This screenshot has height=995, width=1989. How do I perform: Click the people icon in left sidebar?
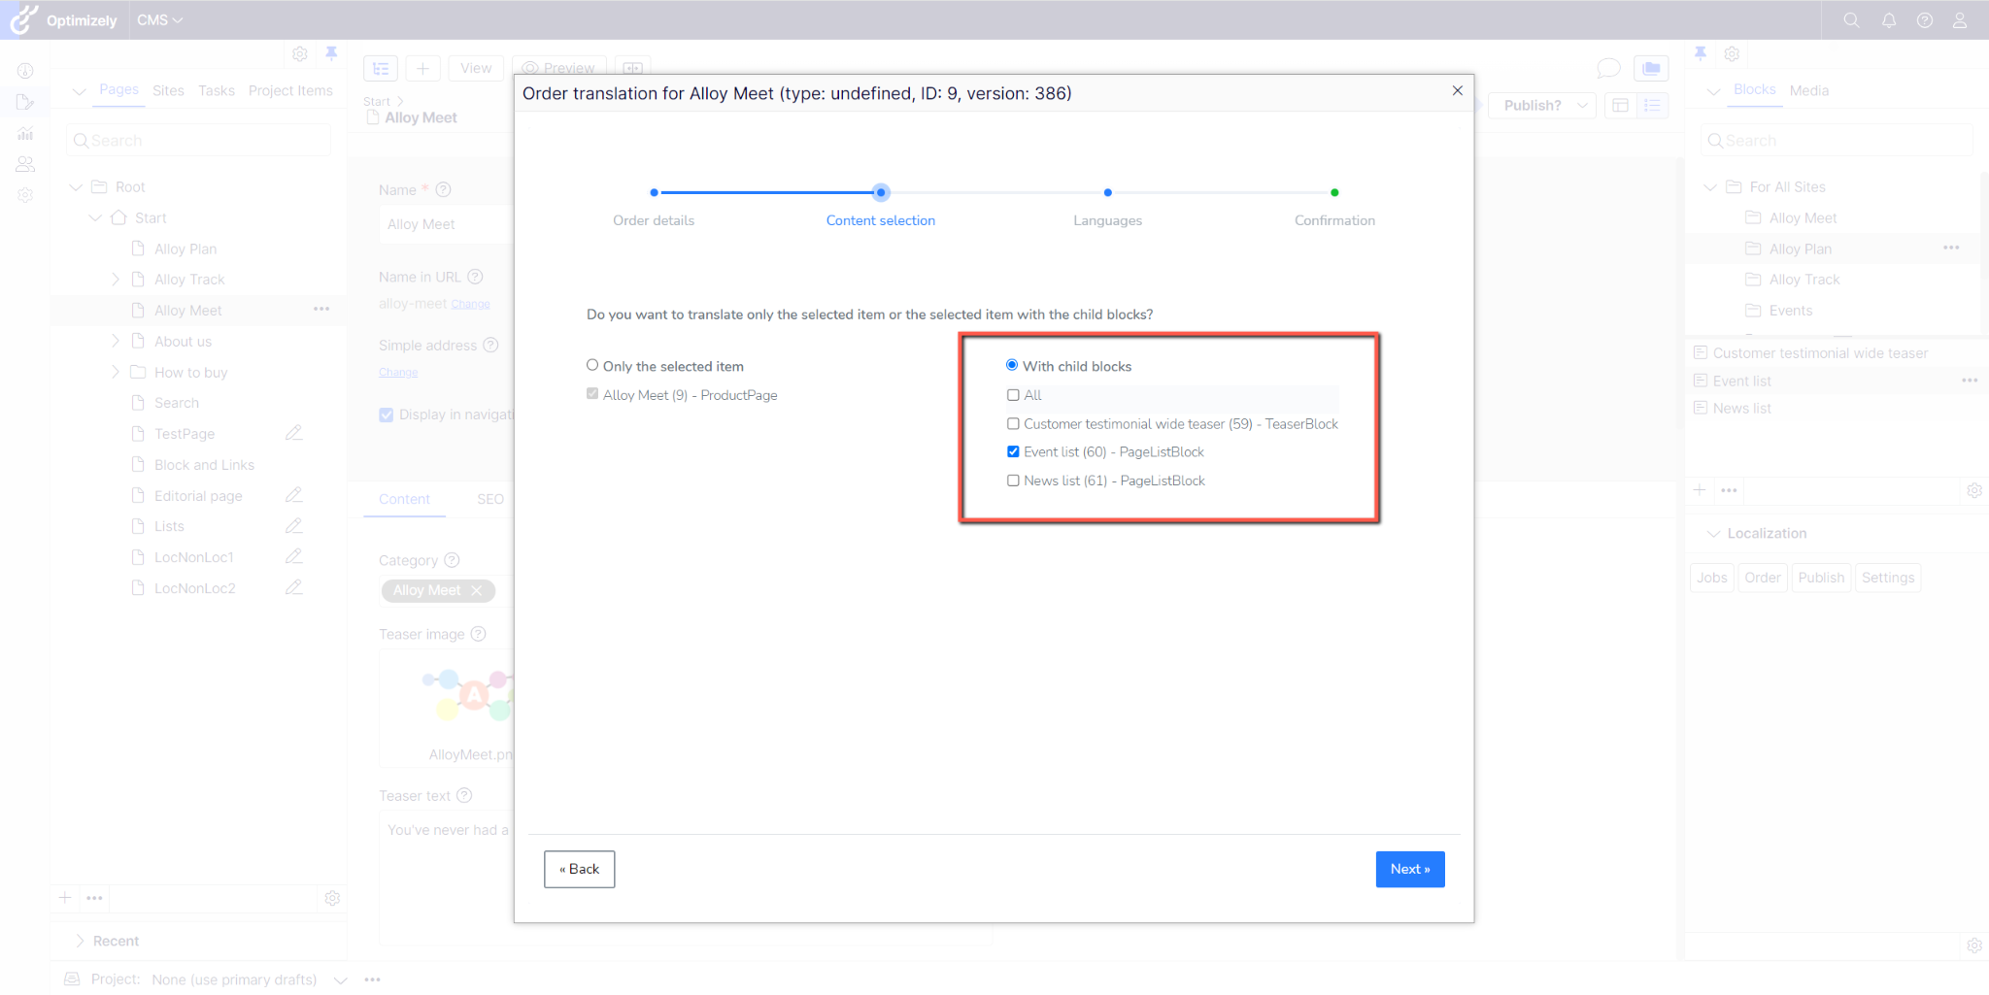[x=25, y=164]
